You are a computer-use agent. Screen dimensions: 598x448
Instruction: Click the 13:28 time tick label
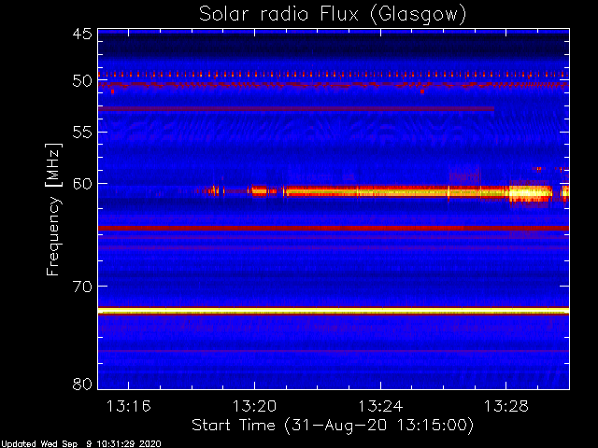pyautogui.click(x=506, y=406)
